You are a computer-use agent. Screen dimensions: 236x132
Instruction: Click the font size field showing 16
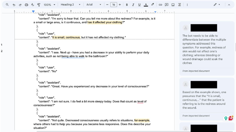coord(113,5)
